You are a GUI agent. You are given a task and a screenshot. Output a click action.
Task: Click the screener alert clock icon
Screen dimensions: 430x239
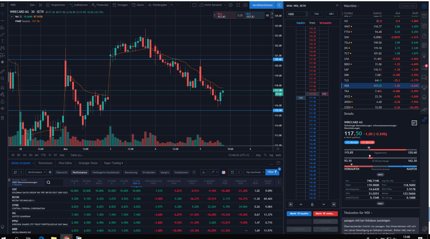click(x=232, y=172)
